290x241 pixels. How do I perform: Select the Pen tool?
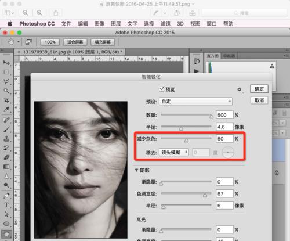coord(6,196)
